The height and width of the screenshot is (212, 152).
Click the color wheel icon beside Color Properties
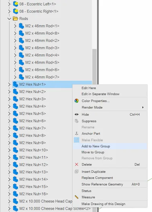(x=76, y=101)
